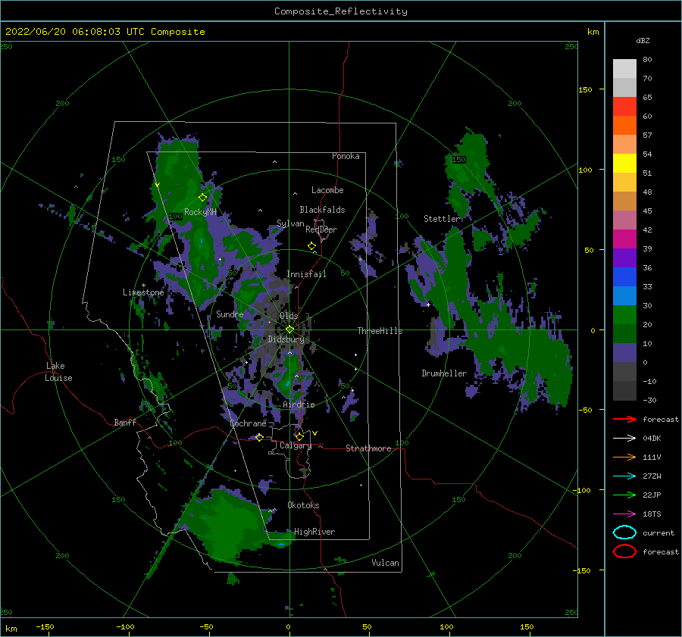
Task: Click the Calgary city label
Action: coord(296,445)
